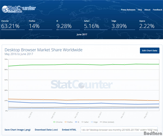This screenshot has height=136, width=163.
Task: Go to the About page
Action: [x=147, y=10]
